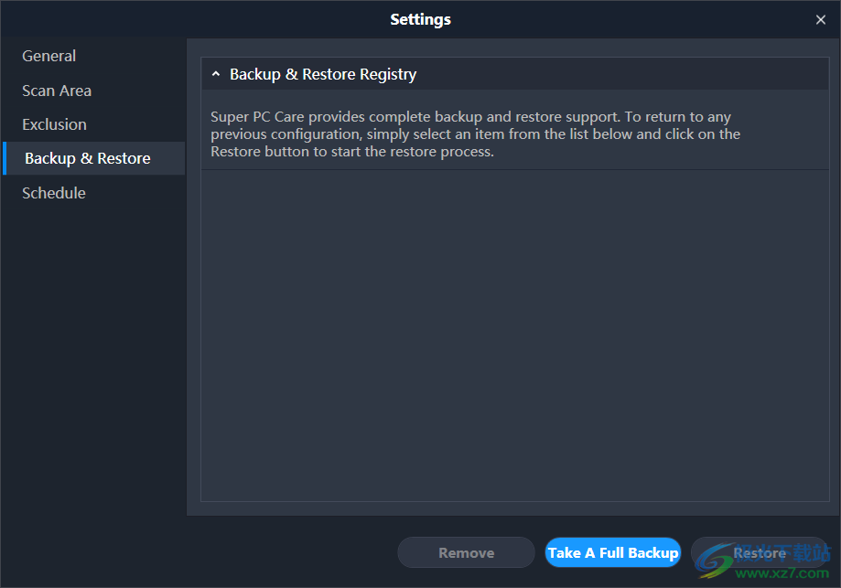
Task: Select the Exclusion settings tab
Action: pos(54,124)
